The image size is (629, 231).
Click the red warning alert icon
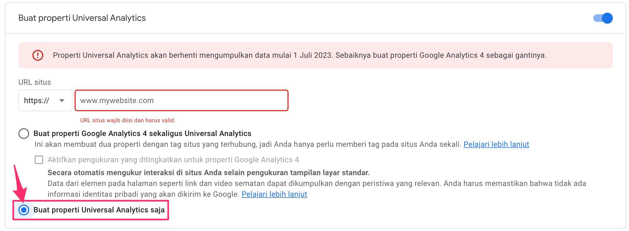tap(38, 55)
